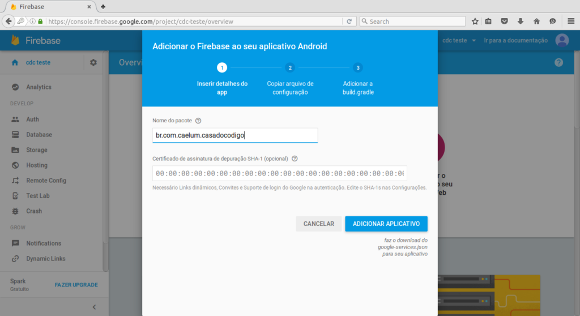Click the browser URL address bar
580x316 pixels.
(194, 22)
